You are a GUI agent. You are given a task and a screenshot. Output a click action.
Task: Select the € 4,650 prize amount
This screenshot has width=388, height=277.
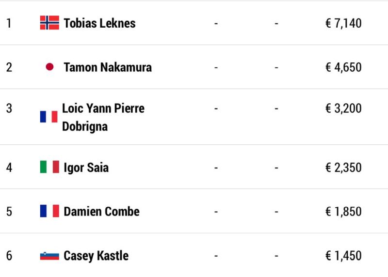coord(343,67)
